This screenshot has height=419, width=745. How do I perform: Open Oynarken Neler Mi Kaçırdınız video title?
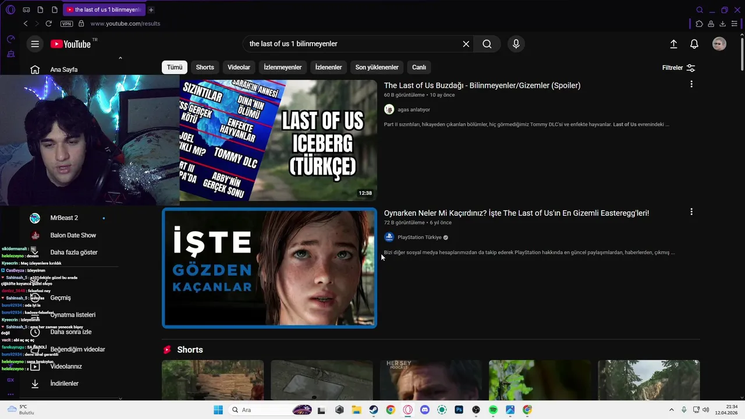pyautogui.click(x=516, y=213)
